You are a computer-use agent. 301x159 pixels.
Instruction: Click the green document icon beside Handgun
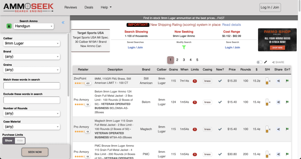(9, 26)
